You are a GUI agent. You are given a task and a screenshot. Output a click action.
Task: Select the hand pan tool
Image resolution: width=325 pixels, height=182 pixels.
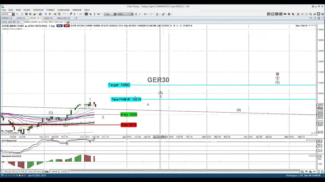pos(90,14)
